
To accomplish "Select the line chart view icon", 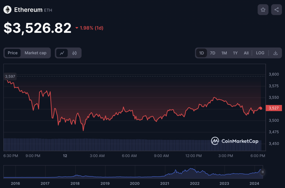I will pos(62,53).
